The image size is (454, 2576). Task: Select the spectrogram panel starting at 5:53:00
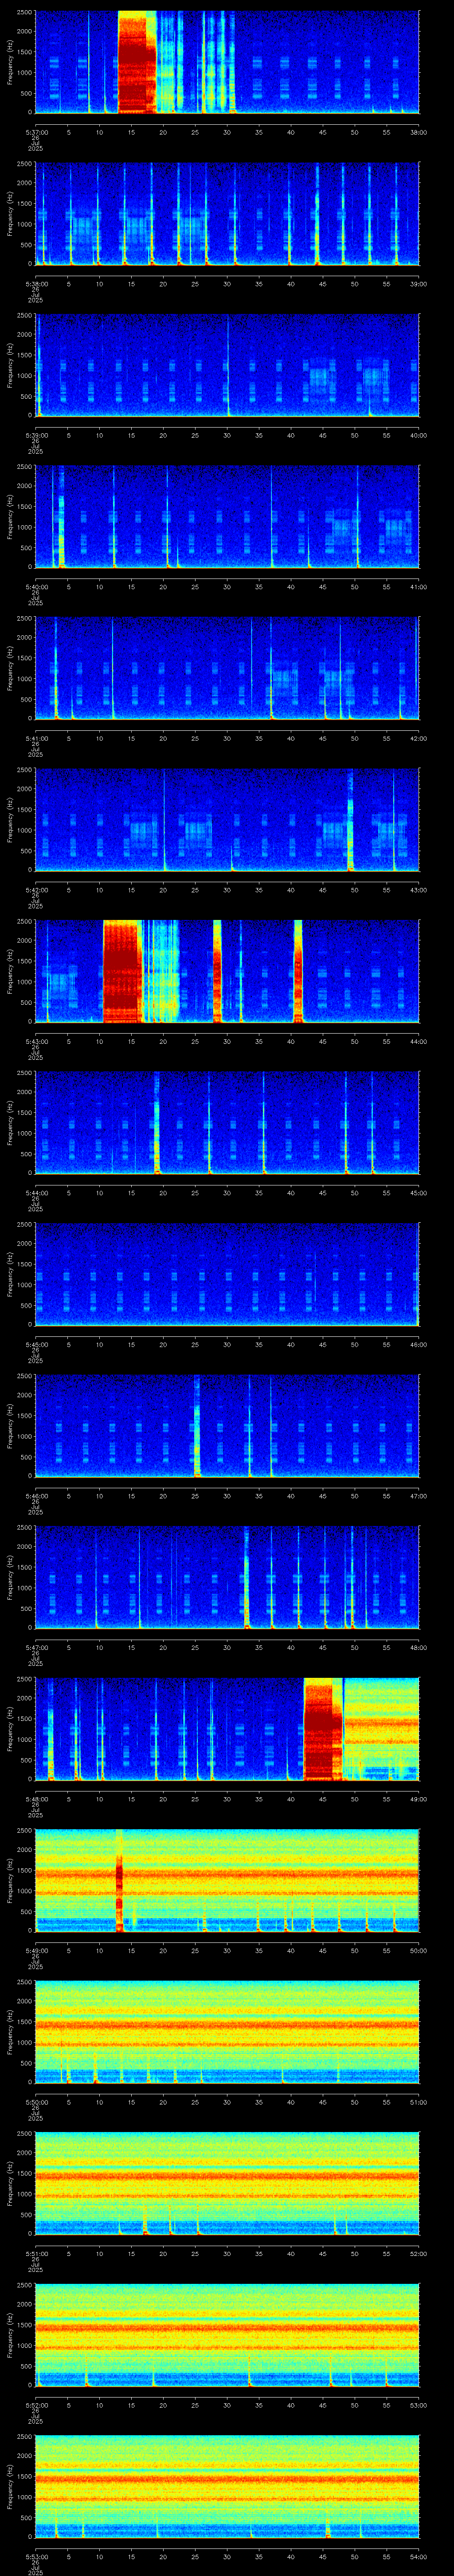click(x=227, y=2486)
